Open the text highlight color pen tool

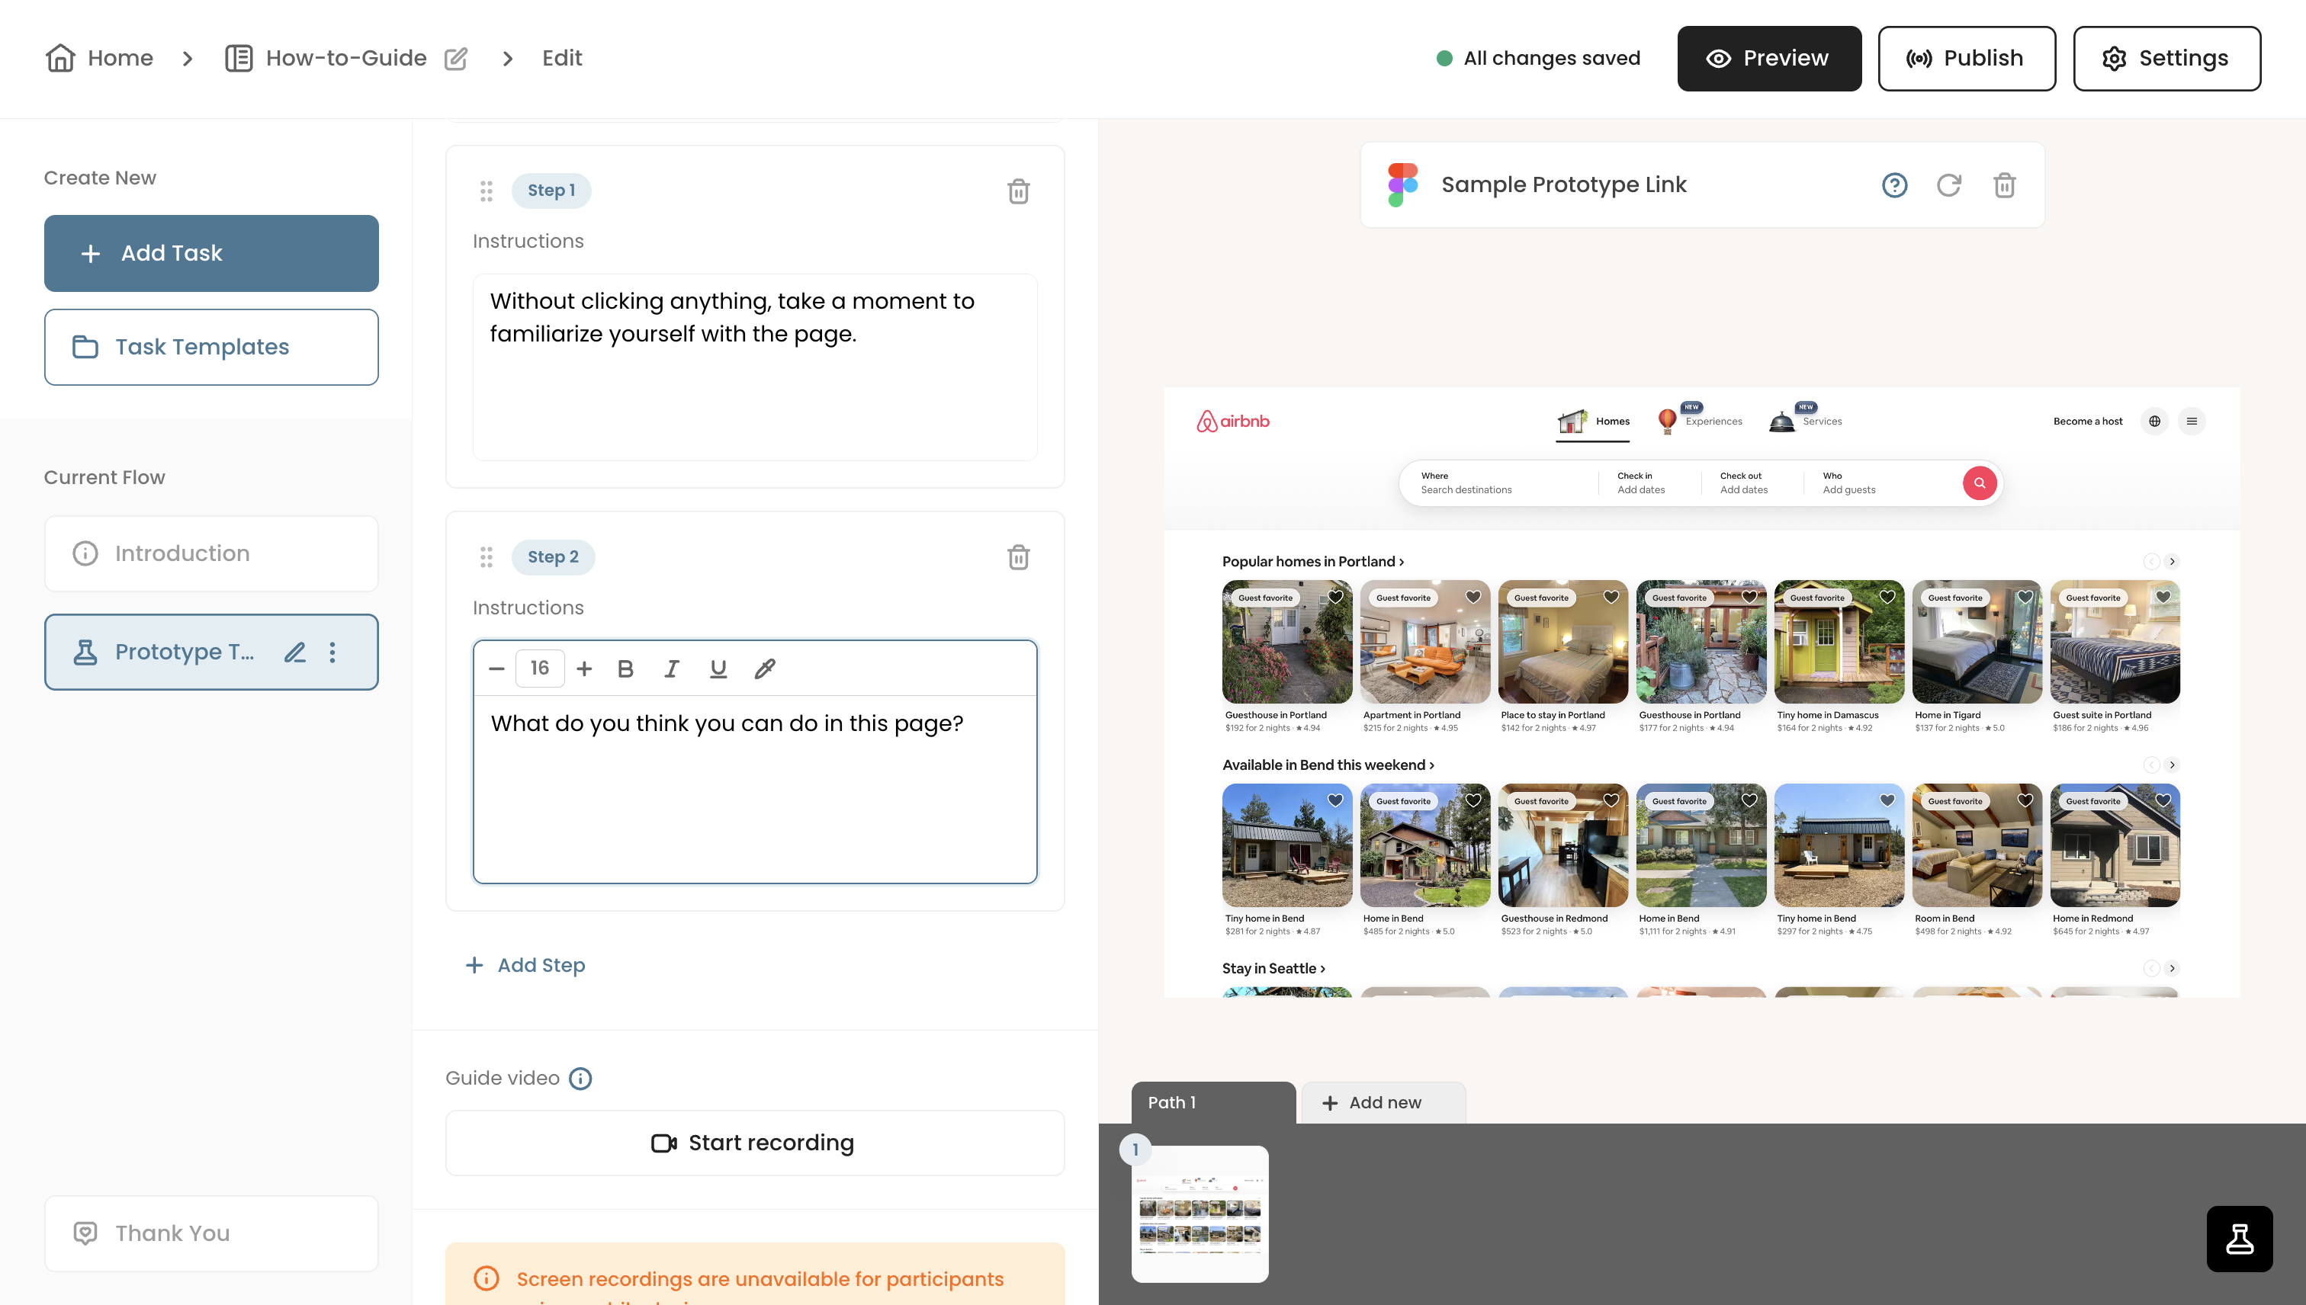pyautogui.click(x=765, y=669)
